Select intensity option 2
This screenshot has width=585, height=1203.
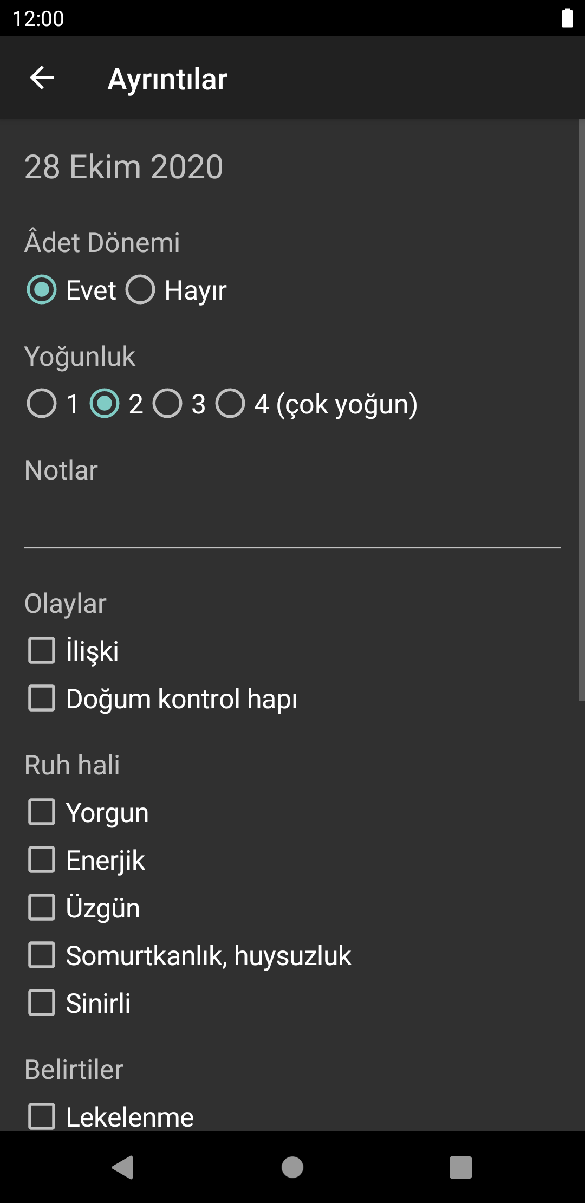pos(105,404)
